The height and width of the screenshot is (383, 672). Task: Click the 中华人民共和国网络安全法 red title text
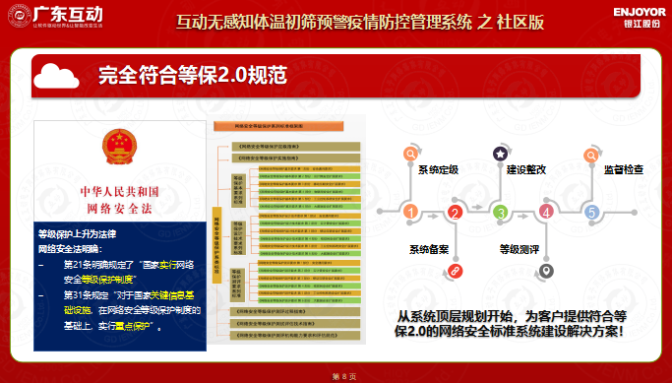[120, 200]
